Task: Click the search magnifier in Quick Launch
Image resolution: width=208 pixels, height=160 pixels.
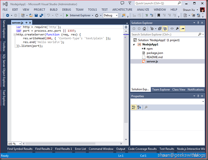Action: tap(179, 3)
